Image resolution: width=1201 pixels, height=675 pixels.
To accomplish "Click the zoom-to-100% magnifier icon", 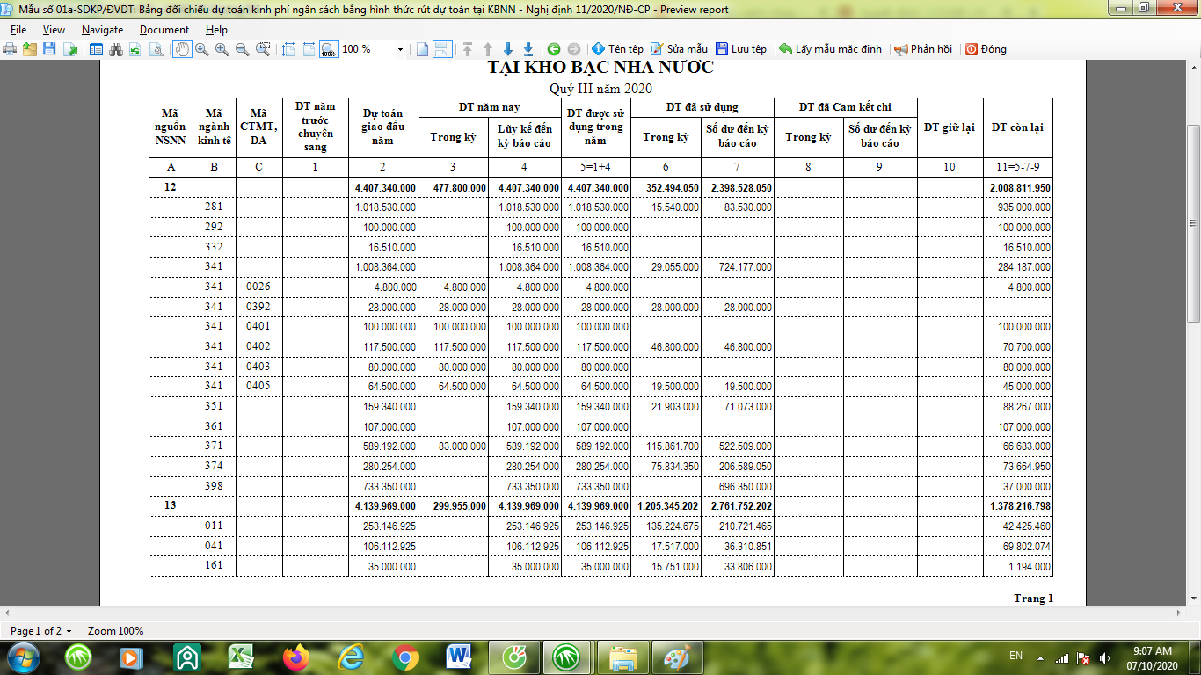I will point(329,49).
